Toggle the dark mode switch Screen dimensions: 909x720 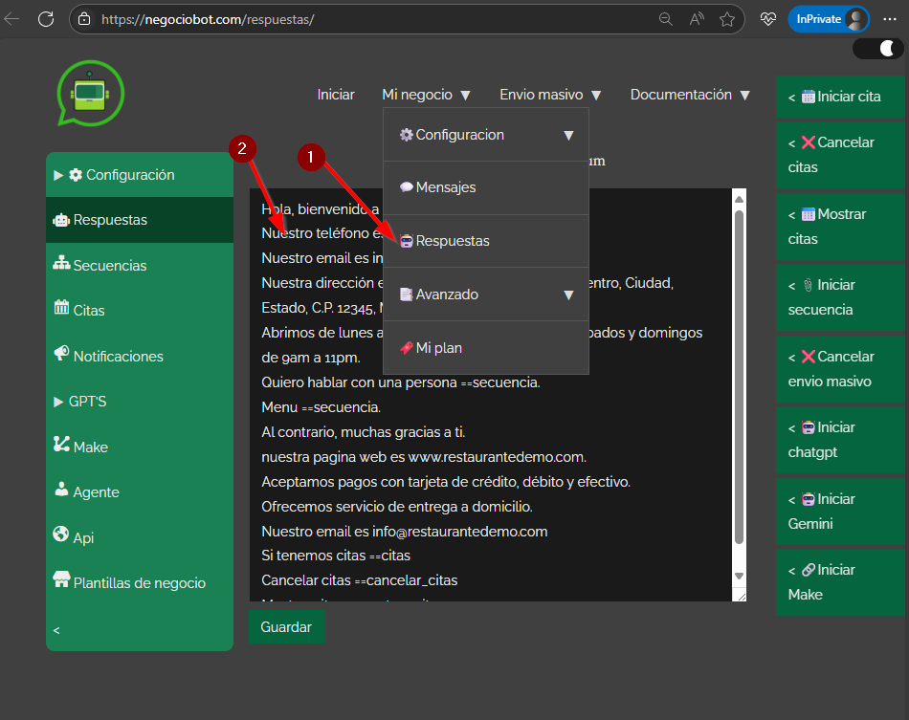click(x=877, y=48)
